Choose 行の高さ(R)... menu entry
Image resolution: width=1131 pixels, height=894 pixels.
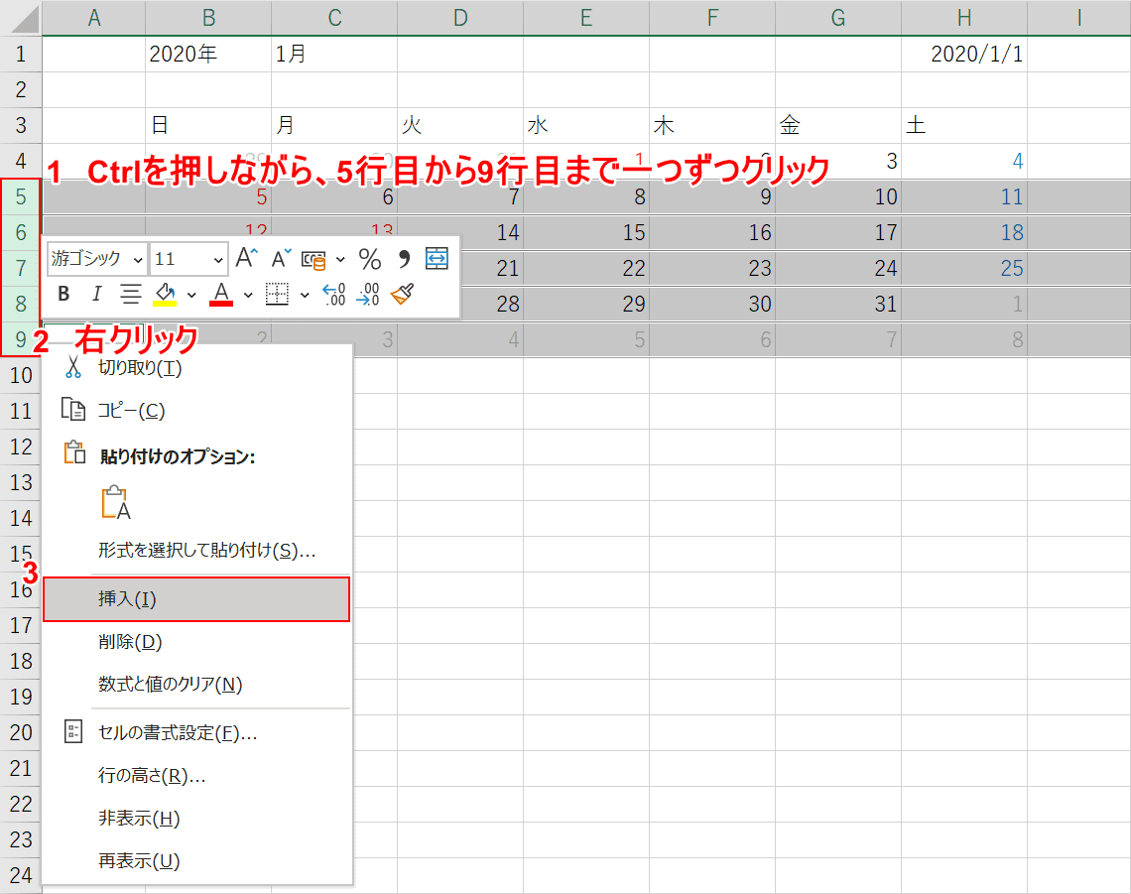pyautogui.click(x=196, y=776)
